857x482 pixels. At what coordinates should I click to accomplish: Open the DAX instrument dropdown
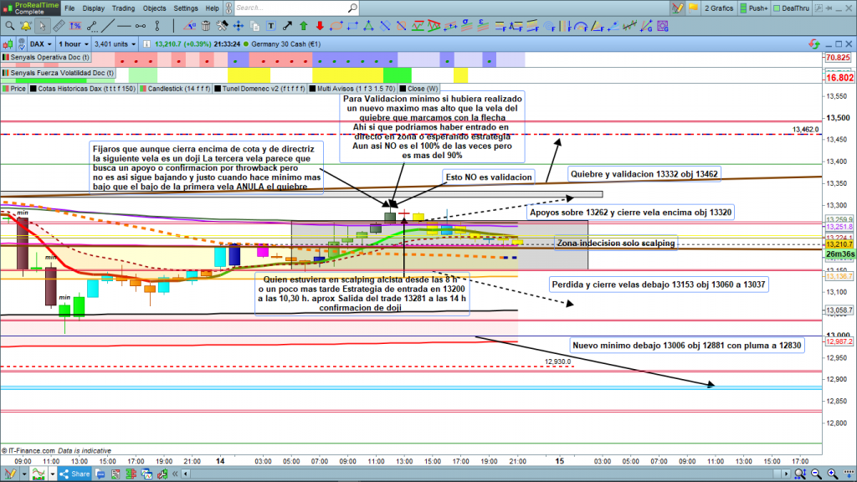pos(41,43)
